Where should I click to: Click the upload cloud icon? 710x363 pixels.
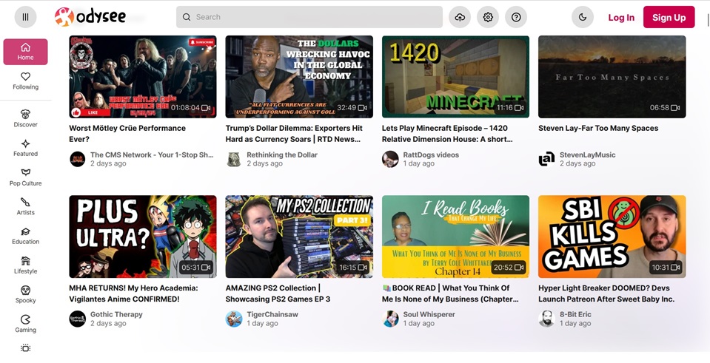[x=460, y=17]
